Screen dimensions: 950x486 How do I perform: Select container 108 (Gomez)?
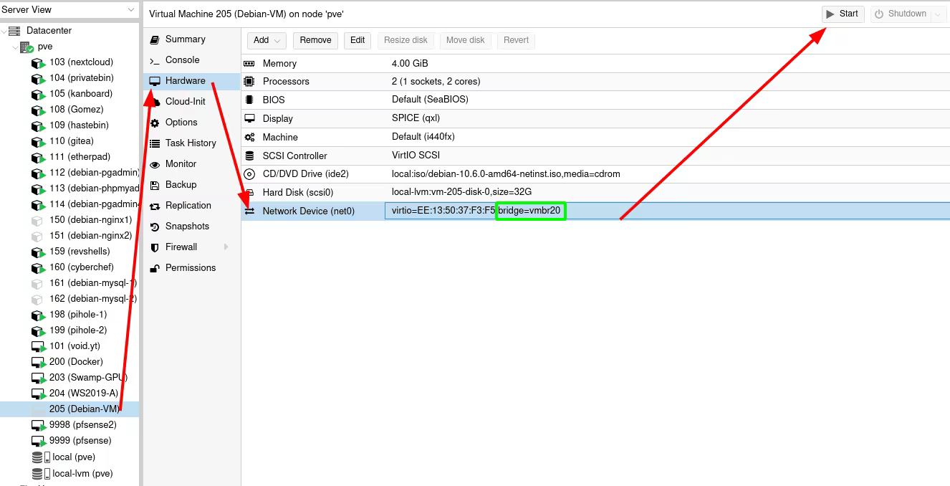tap(77, 110)
